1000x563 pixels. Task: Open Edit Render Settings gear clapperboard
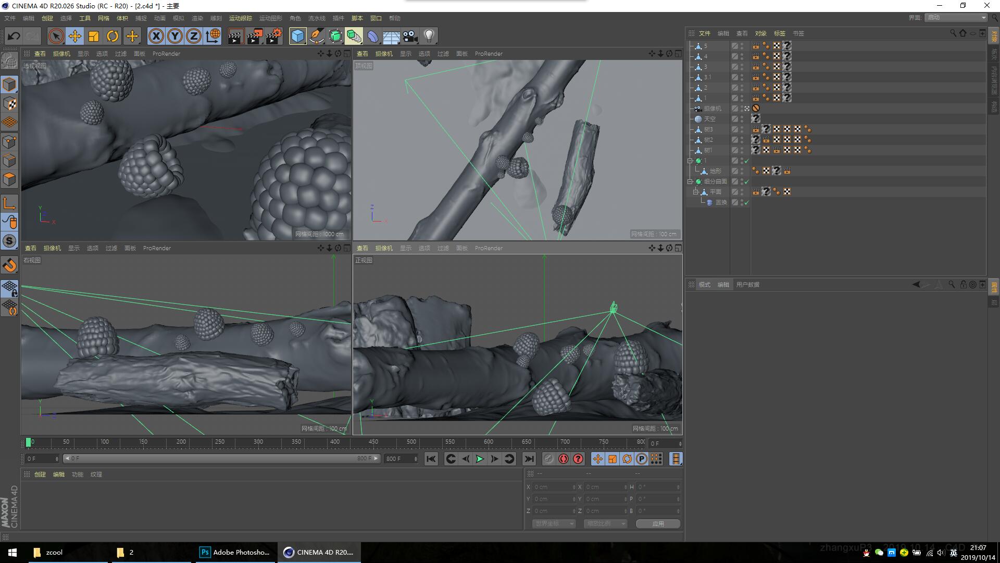[x=274, y=36]
